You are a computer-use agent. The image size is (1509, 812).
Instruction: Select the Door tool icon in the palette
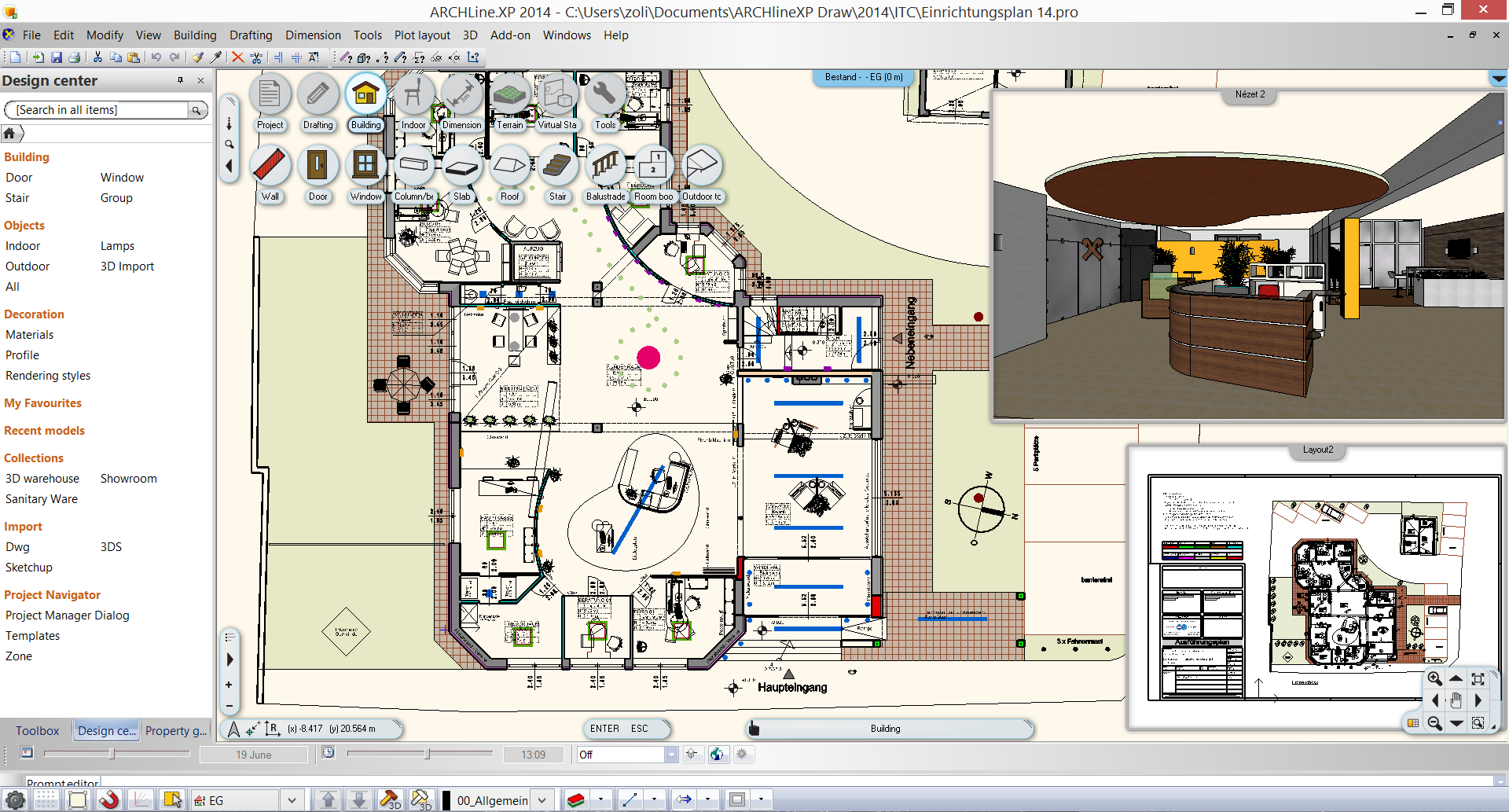(318, 165)
